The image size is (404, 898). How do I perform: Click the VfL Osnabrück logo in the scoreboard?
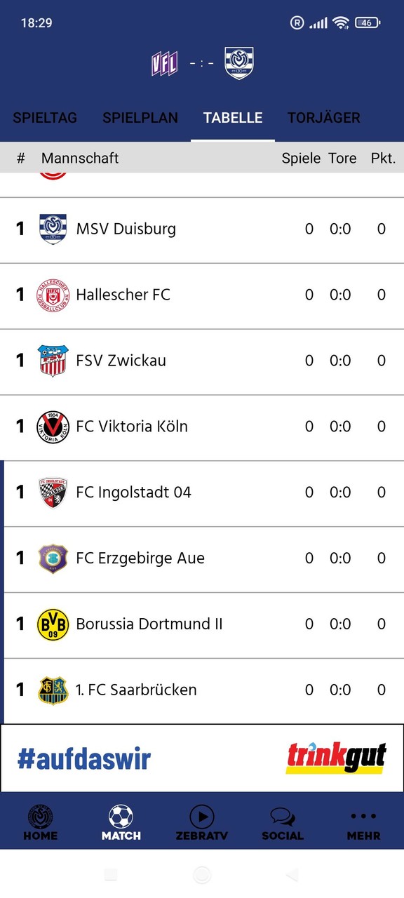pyautogui.click(x=164, y=62)
